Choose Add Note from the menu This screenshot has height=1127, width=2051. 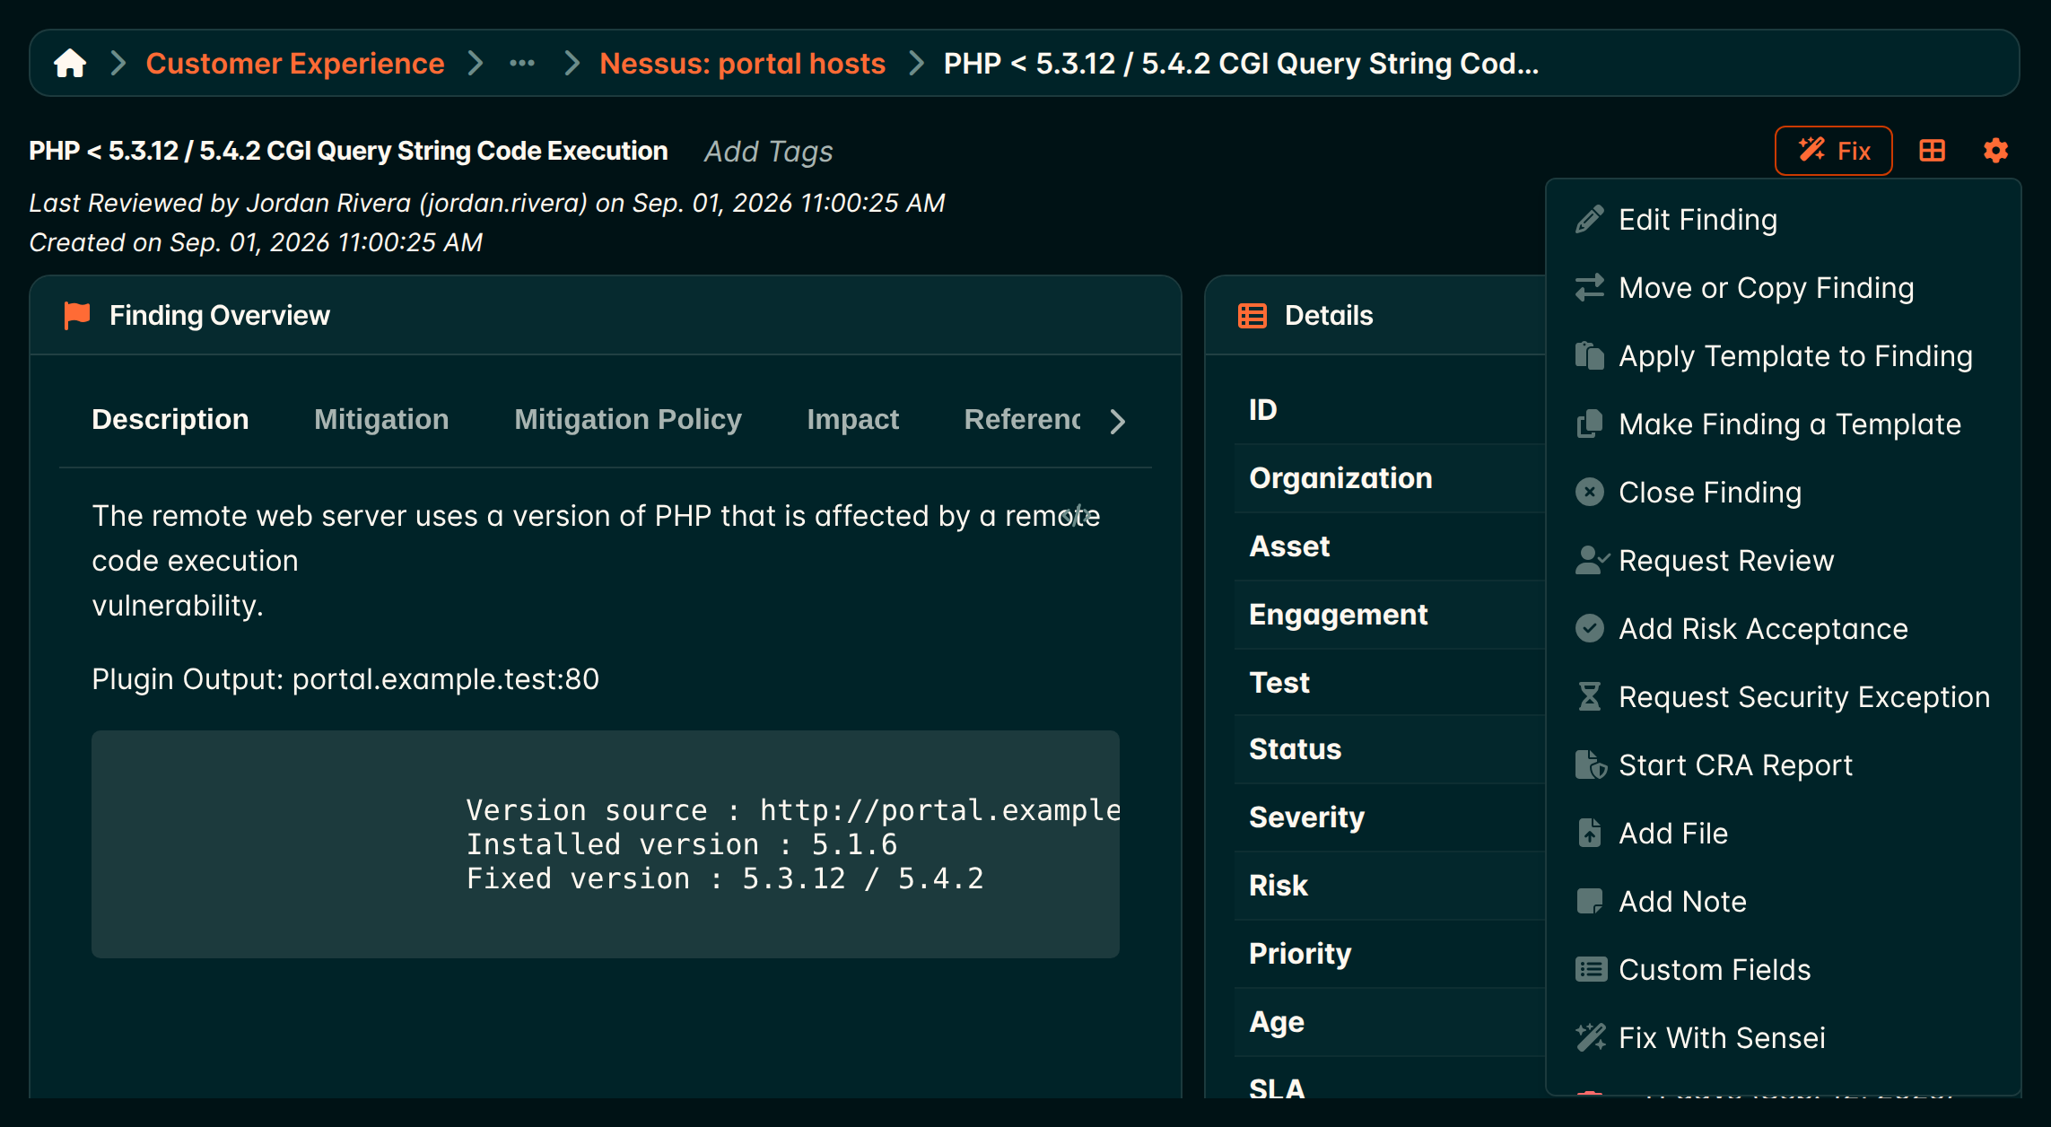coord(1682,902)
